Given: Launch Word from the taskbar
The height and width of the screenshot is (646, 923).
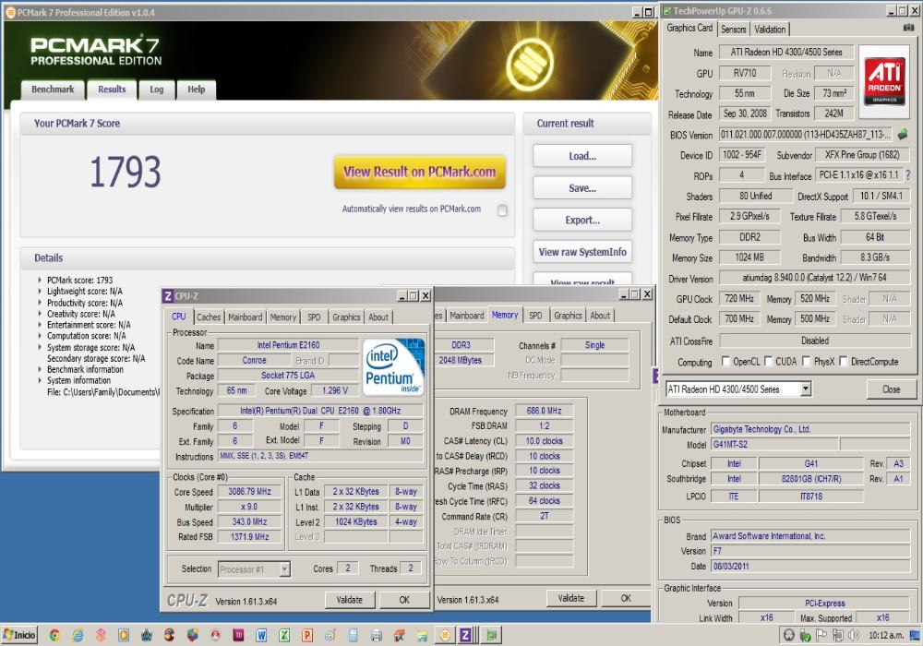Looking at the screenshot, I should (261, 635).
